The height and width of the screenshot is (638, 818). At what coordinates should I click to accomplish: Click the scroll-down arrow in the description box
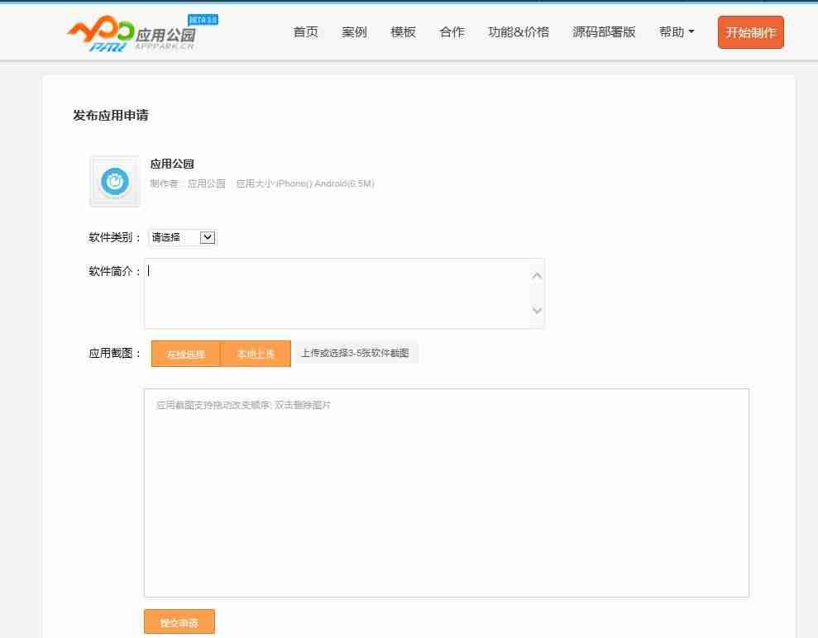point(536,312)
